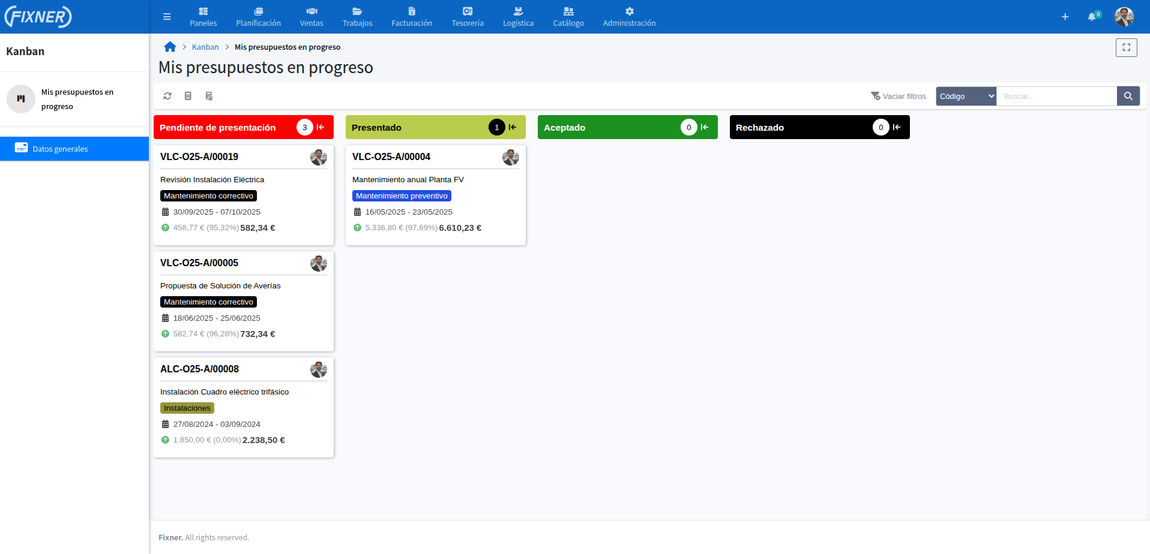Click Vaciar filtros to clear filters

pyautogui.click(x=899, y=96)
